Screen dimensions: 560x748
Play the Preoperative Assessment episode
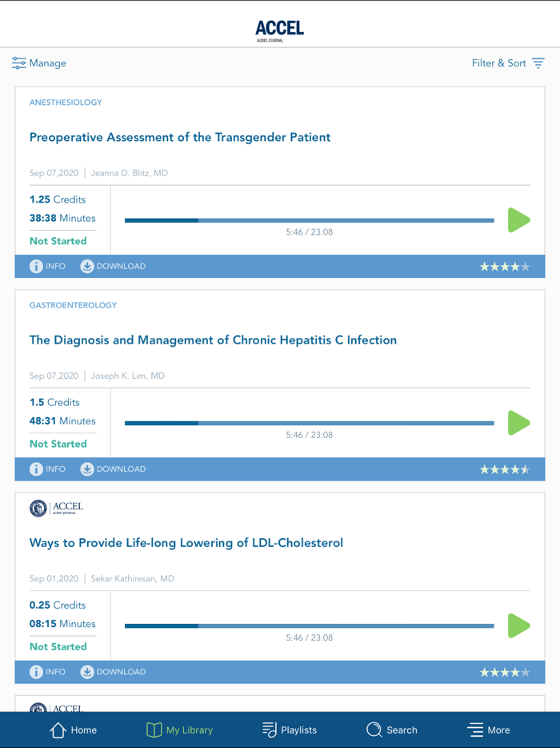click(518, 220)
